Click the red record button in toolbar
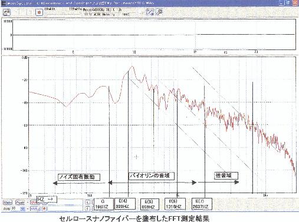Viewport: 299px width, 222px height. (39, 12)
